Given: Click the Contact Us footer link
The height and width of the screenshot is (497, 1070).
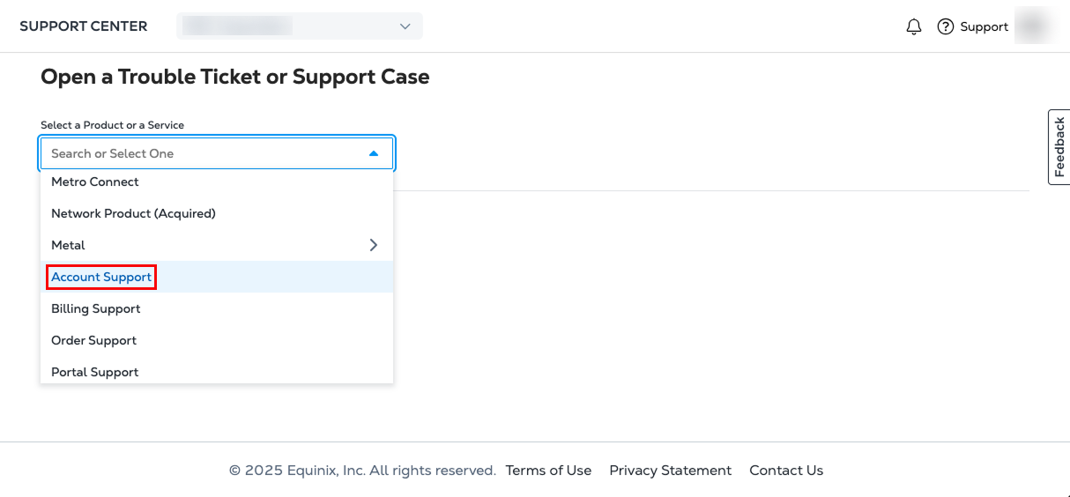Looking at the screenshot, I should click(786, 471).
